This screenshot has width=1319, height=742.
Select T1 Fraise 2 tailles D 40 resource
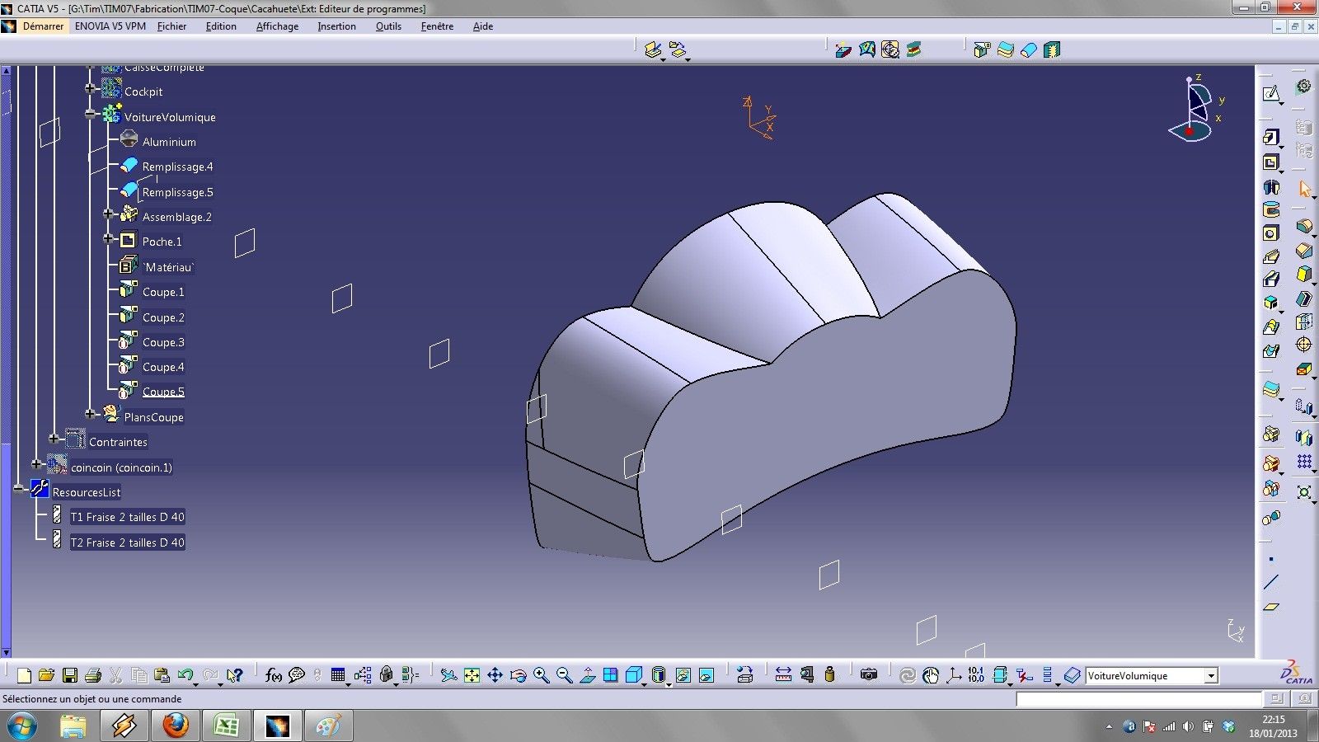(127, 517)
